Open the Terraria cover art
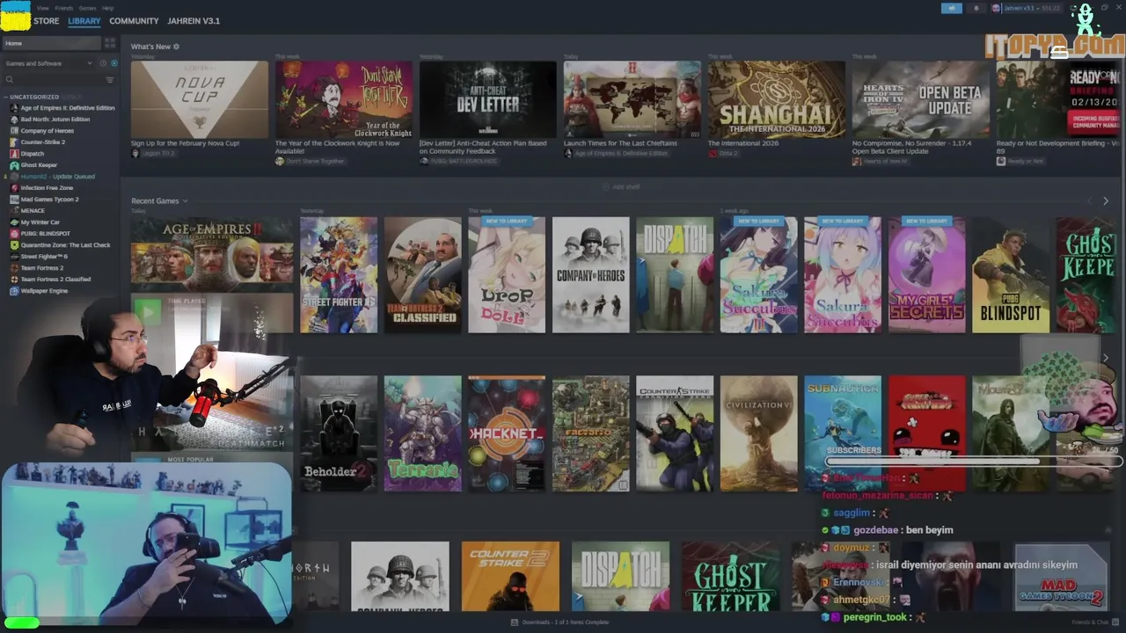 coord(422,433)
